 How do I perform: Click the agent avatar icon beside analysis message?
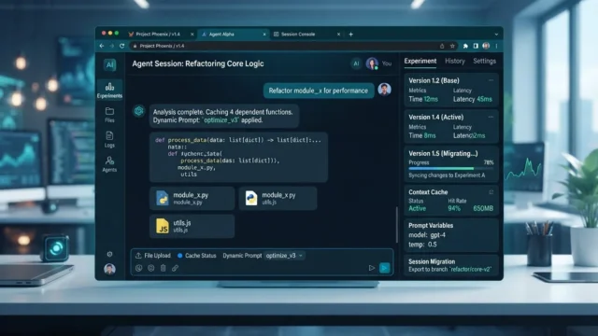(x=139, y=111)
